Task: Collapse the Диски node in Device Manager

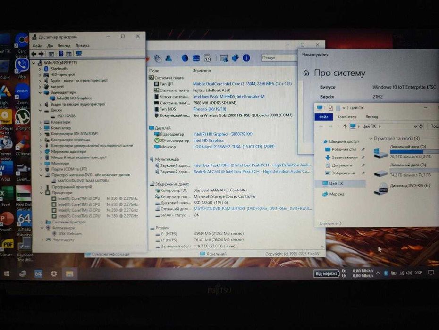Action: tap(40, 110)
